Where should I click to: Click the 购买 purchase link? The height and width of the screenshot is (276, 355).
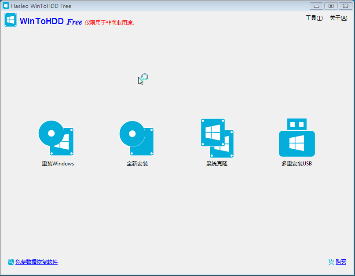(x=341, y=262)
